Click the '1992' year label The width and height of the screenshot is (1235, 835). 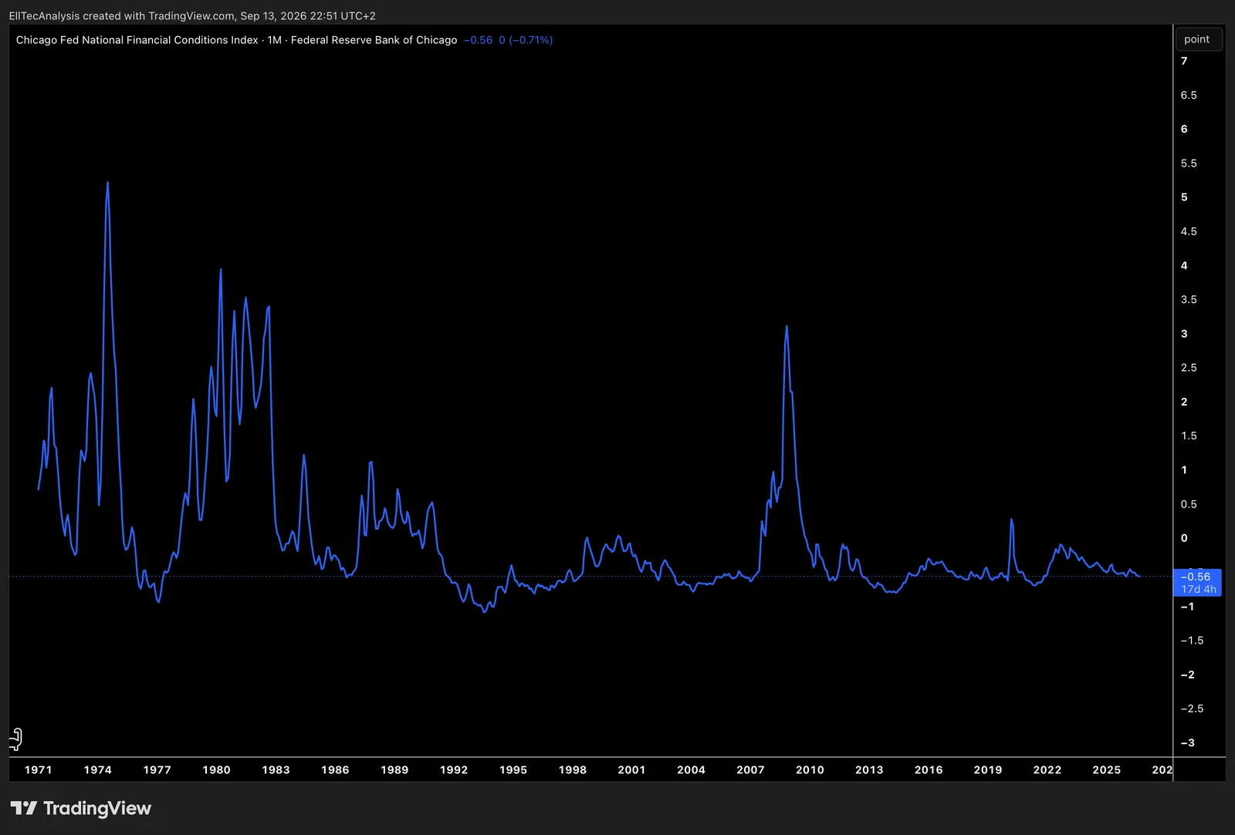[454, 769]
